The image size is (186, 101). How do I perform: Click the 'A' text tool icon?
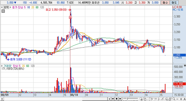(184, 99)
